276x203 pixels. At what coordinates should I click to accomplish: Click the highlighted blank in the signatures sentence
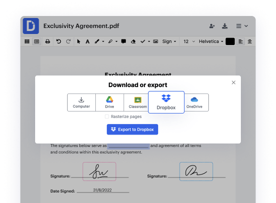[128, 146]
